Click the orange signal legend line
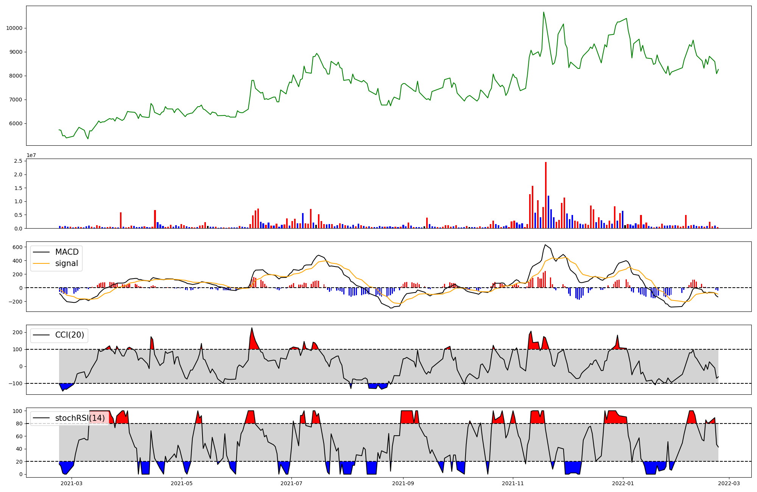The height and width of the screenshot is (492, 757). 41,263
